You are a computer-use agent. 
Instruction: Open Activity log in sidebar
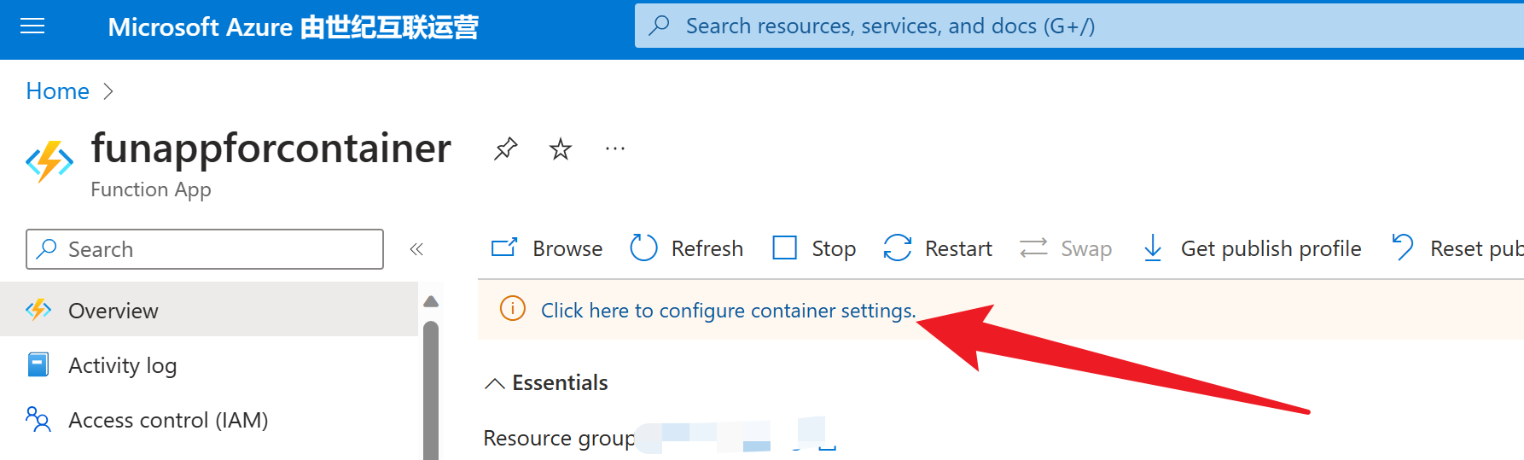point(122,365)
